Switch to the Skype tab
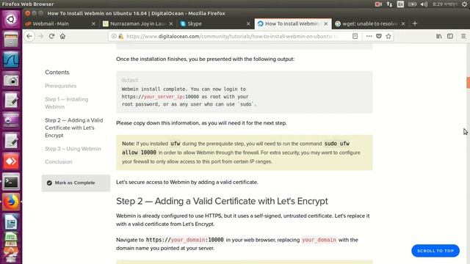 pos(214,23)
